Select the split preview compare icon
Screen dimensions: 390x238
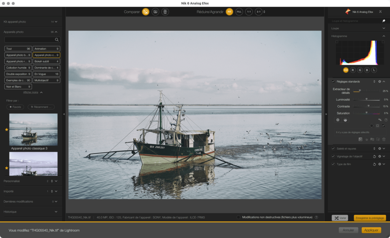pos(155,12)
